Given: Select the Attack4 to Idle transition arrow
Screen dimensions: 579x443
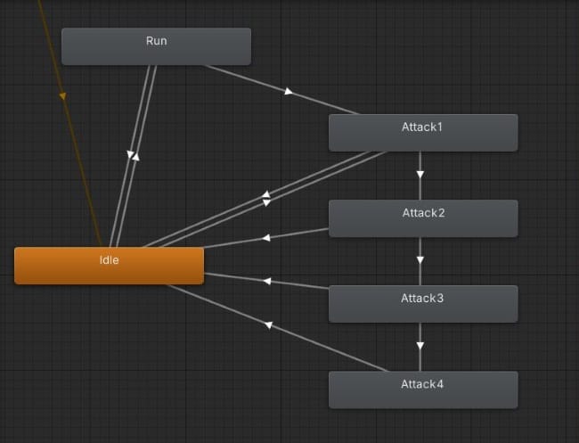Looking at the screenshot, I should point(268,324).
